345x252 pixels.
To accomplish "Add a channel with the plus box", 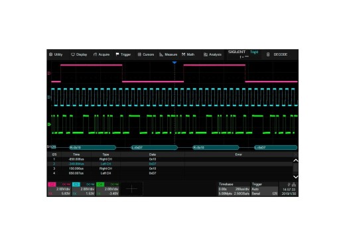I will [x=131, y=189].
